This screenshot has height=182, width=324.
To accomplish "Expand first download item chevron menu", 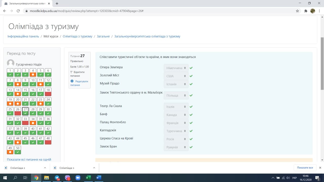I will point(45,168).
